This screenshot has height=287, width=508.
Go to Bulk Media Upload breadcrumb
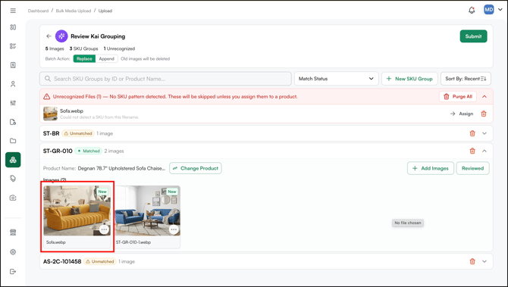pos(74,11)
